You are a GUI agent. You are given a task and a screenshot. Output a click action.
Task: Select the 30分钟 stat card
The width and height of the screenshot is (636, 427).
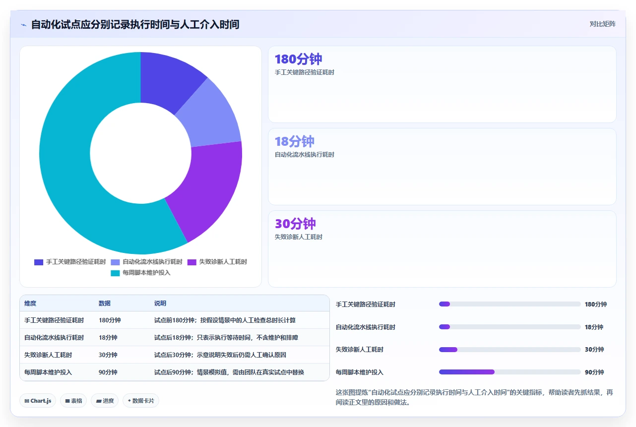tap(442, 249)
